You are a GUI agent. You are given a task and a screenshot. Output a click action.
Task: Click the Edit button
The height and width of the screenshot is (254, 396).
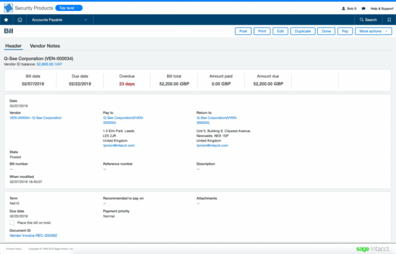(280, 31)
